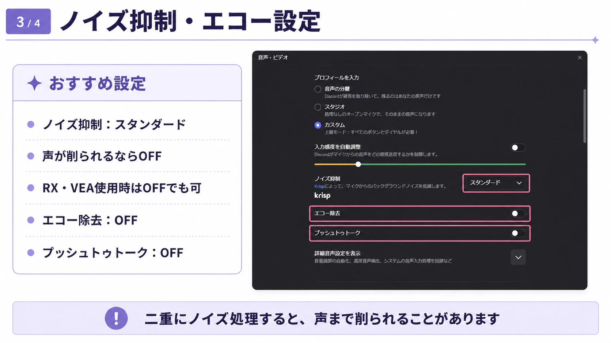Toggle 入力感度を自動調整 switch
The width and height of the screenshot is (611, 343).
518,148
